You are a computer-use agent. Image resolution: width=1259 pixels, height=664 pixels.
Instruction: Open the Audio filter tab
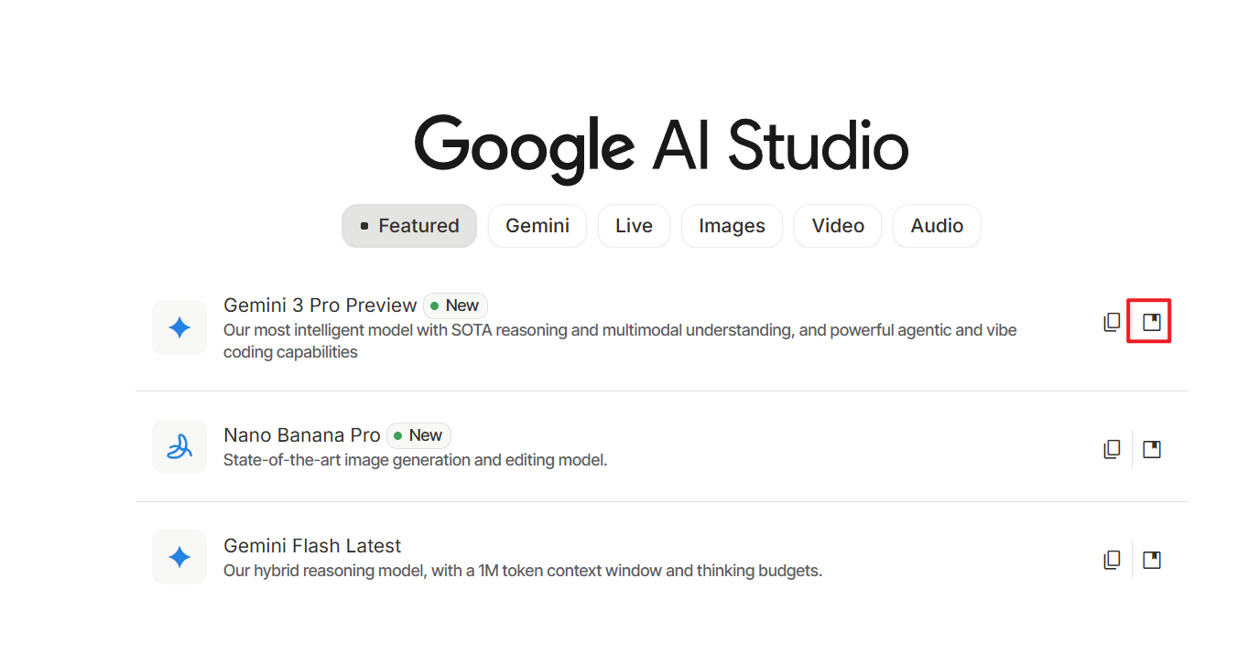coord(936,225)
